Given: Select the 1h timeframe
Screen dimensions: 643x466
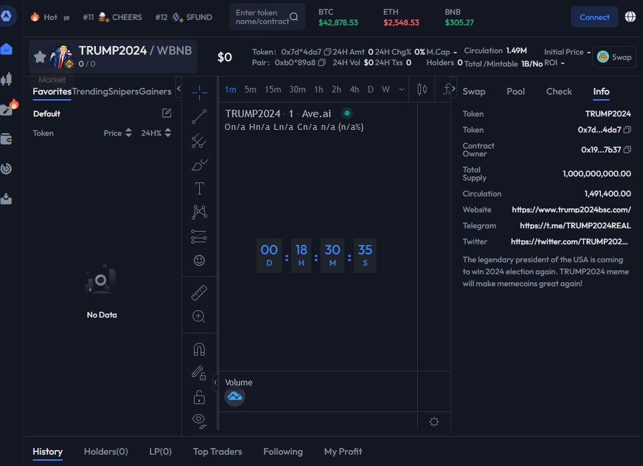Looking at the screenshot, I should (319, 89).
